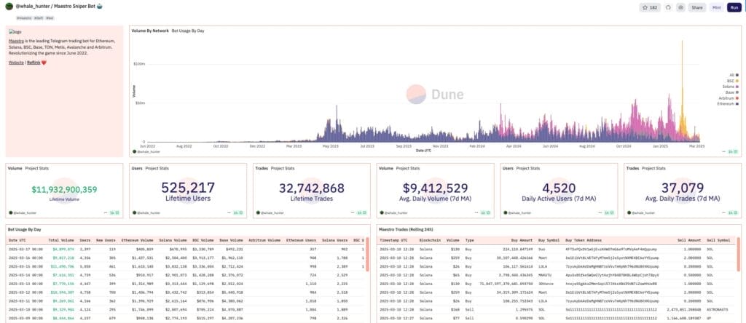Sort by Buy Token Address column header

[584, 240]
